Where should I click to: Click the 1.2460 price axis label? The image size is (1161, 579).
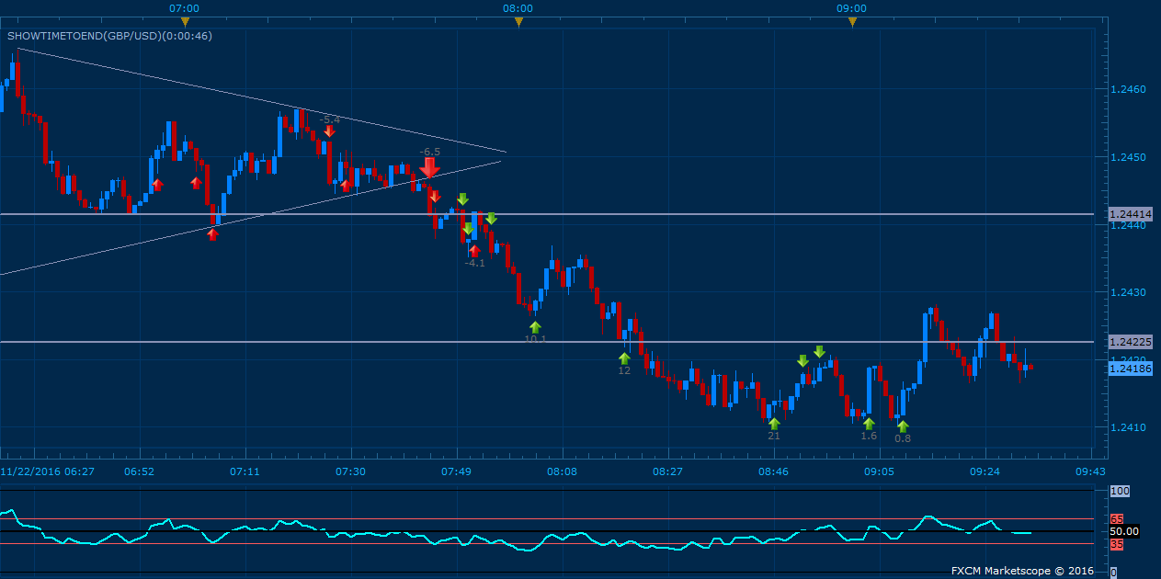1128,90
